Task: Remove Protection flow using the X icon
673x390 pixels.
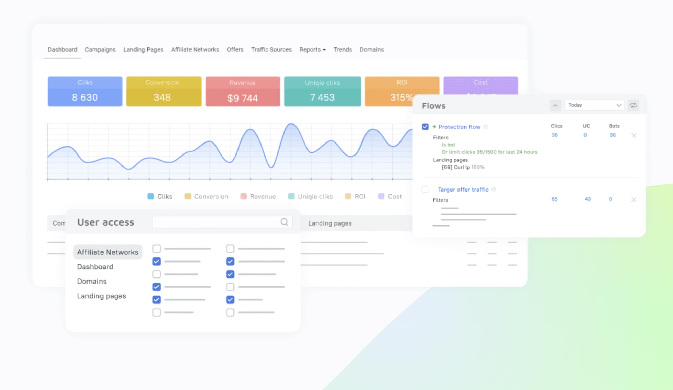Action: pyautogui.click(x=634, y=135)
